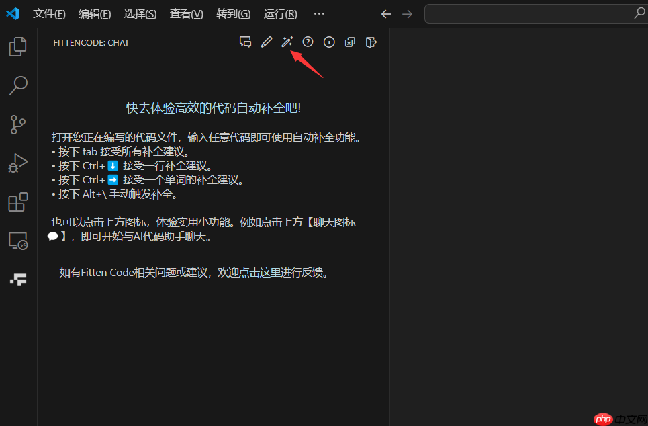The width and height of the screenshot is (648, 426).
Task: Select the pencil edit icon in Fitten Code panel
Action: click(x=266, y=42)
